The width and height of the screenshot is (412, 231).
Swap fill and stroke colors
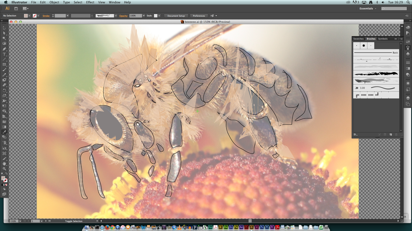(x=6, y=174)
